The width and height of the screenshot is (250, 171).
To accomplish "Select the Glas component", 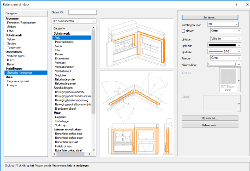I will click(58, 50).
